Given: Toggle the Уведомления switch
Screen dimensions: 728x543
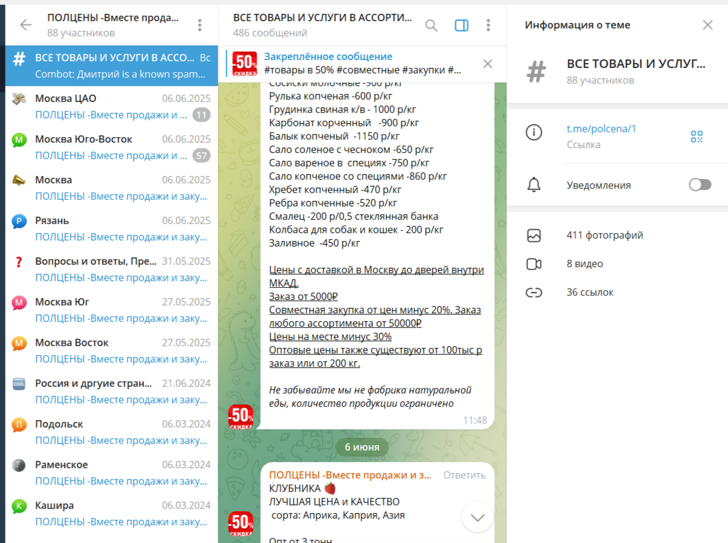Looking at the screenshot, I should 699,185.
